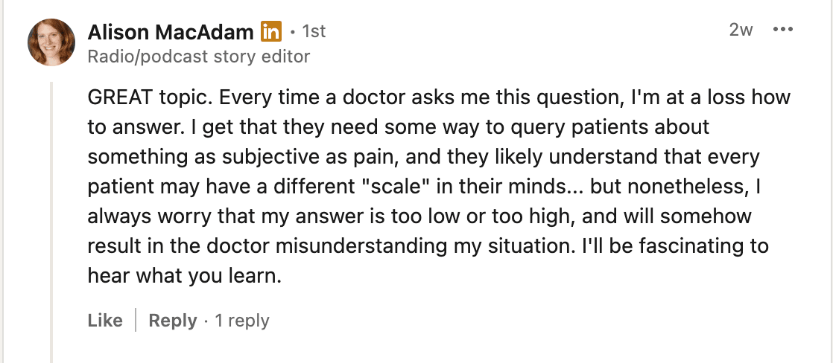Like Alison's comment
Screen dimensions: 833x363
click(x=105, y=321)
